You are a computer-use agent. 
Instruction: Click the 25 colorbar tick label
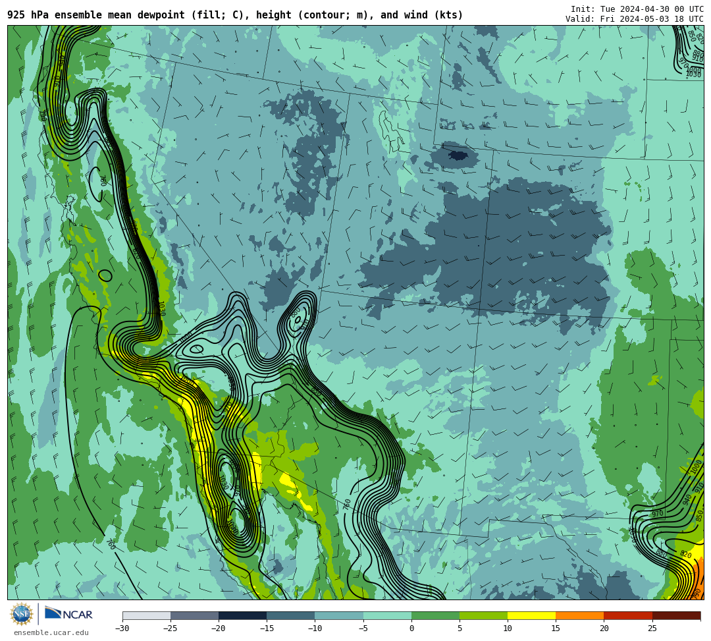652,628
